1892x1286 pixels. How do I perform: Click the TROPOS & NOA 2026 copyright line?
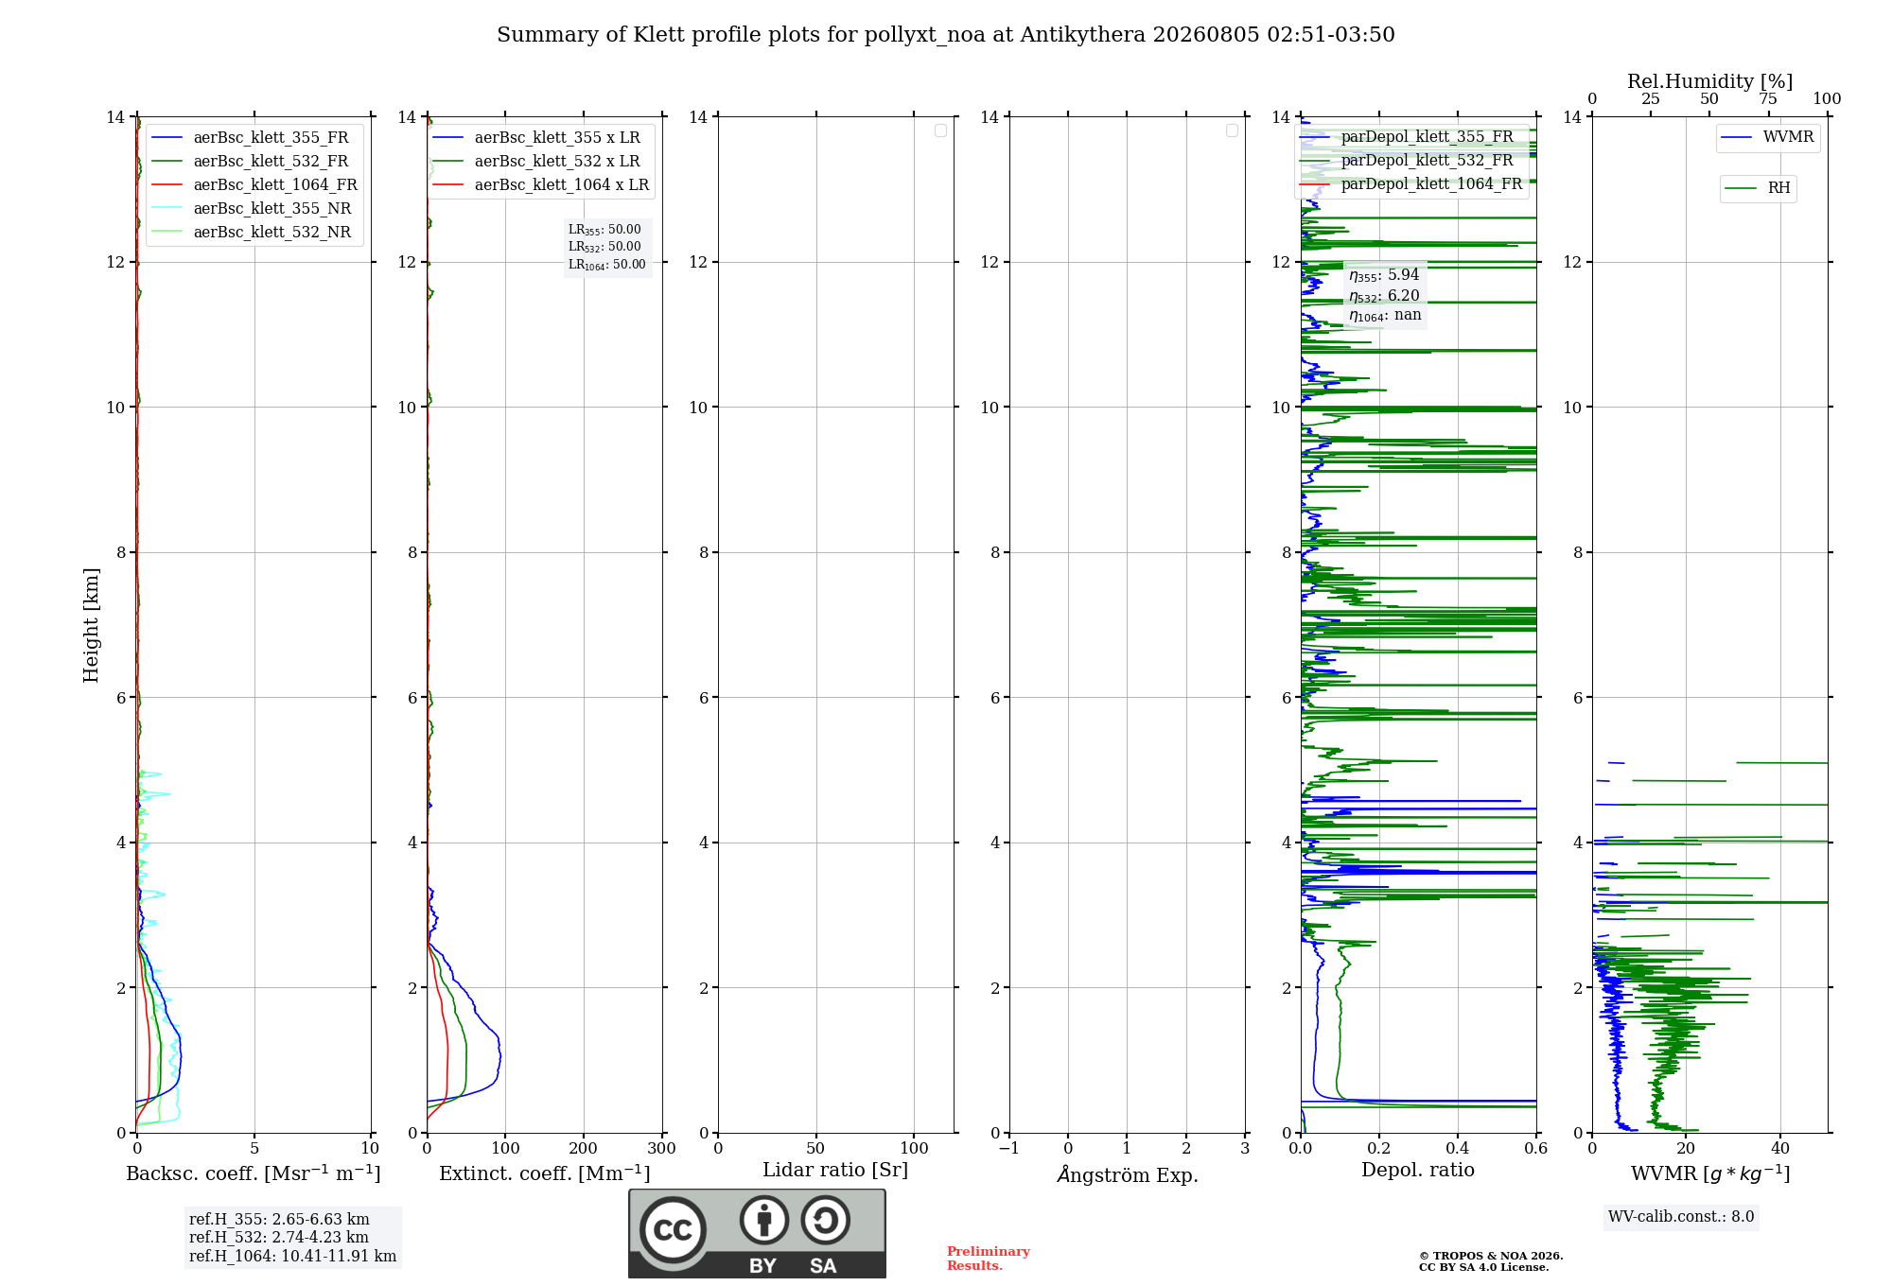tap(1491, 1257)
